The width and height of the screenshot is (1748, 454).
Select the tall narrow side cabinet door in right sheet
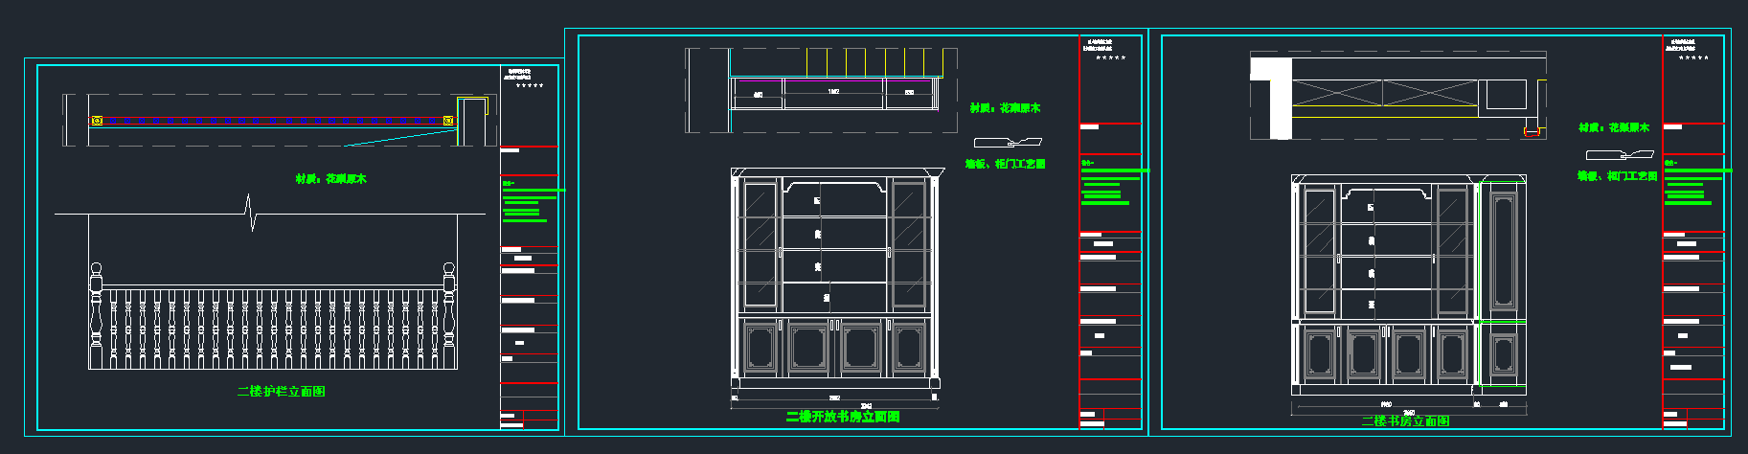tap(1503, 251)
